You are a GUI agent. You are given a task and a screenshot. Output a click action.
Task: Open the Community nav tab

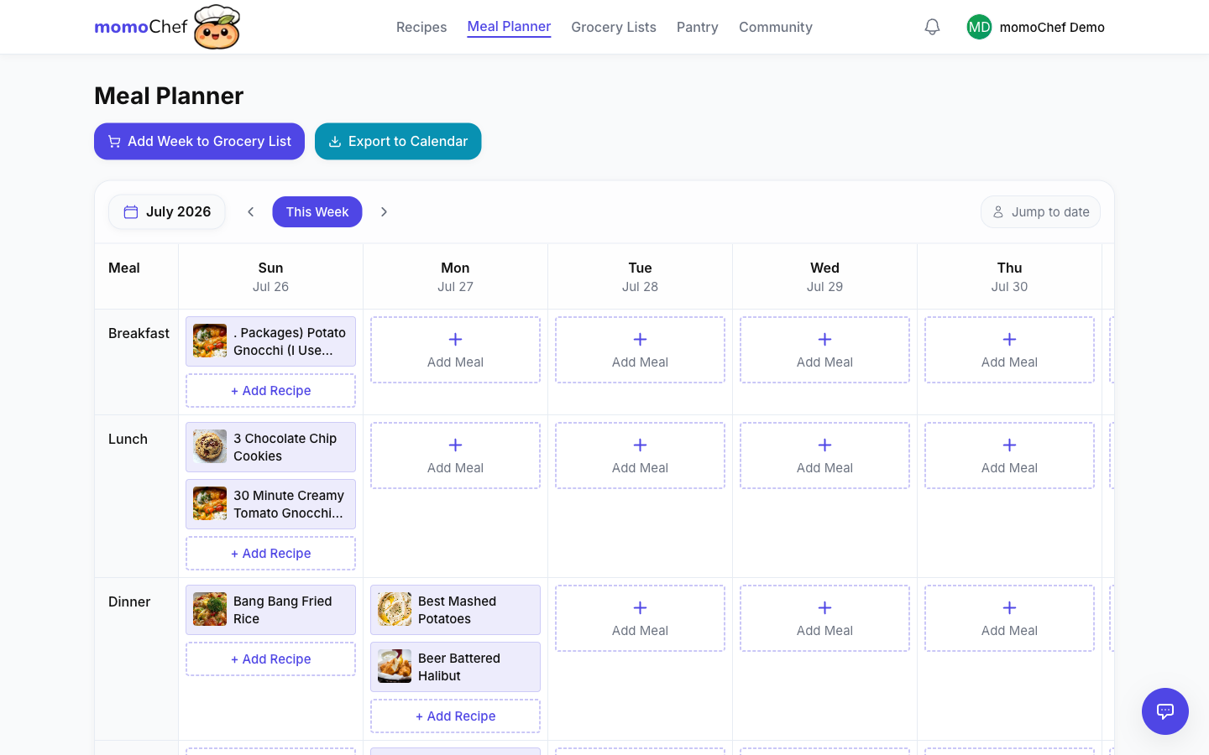coord(776,27)
